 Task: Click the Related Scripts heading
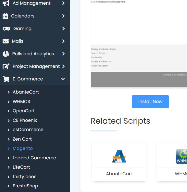point(120,121)
